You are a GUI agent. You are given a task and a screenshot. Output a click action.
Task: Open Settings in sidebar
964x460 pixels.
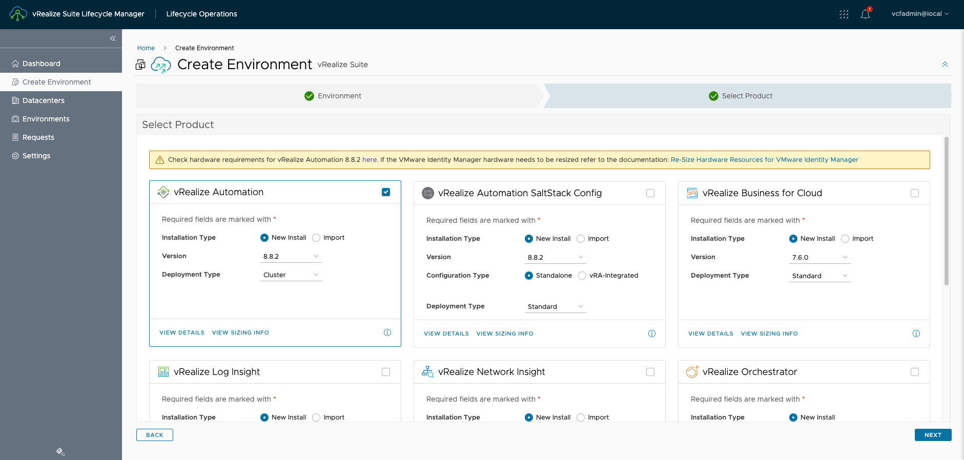pos(61,156)
